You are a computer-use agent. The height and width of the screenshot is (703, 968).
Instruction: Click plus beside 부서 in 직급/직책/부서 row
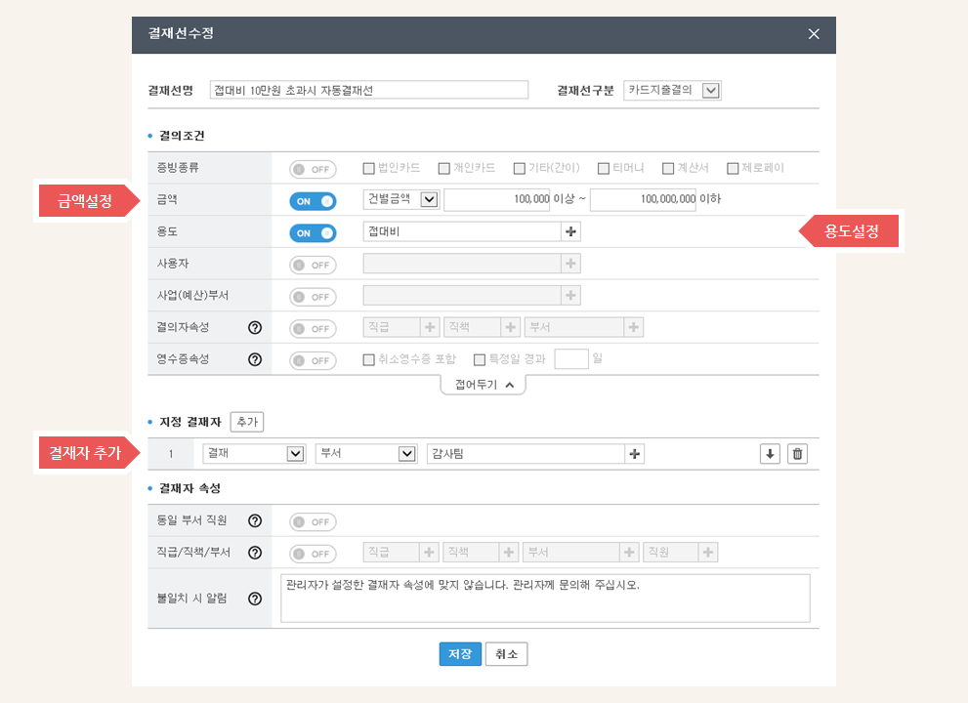[x=629, y=553]
